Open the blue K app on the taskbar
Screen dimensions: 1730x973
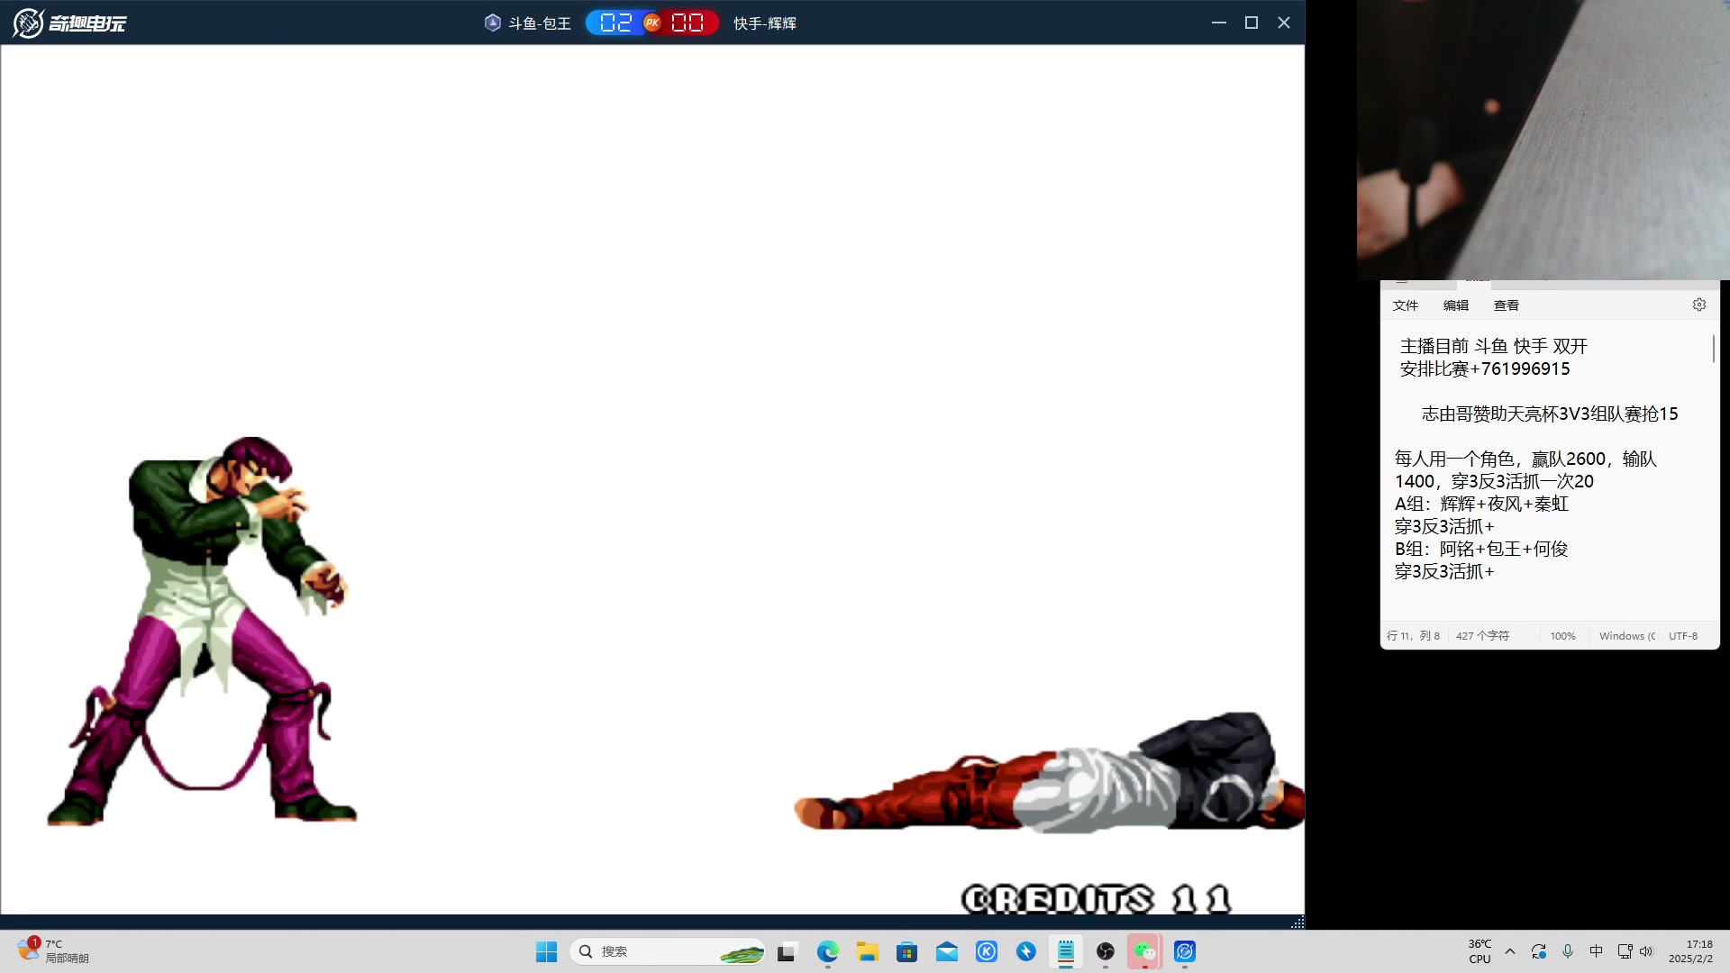[x=987, y=951]
